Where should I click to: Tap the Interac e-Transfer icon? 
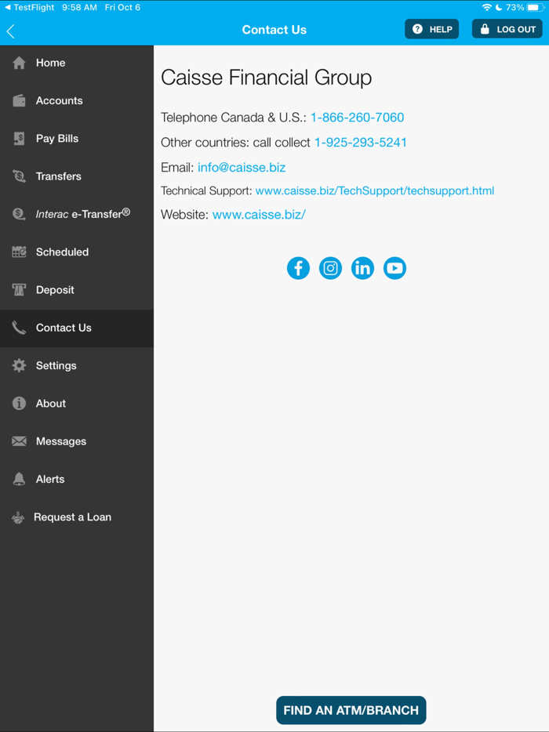(19, 214)
